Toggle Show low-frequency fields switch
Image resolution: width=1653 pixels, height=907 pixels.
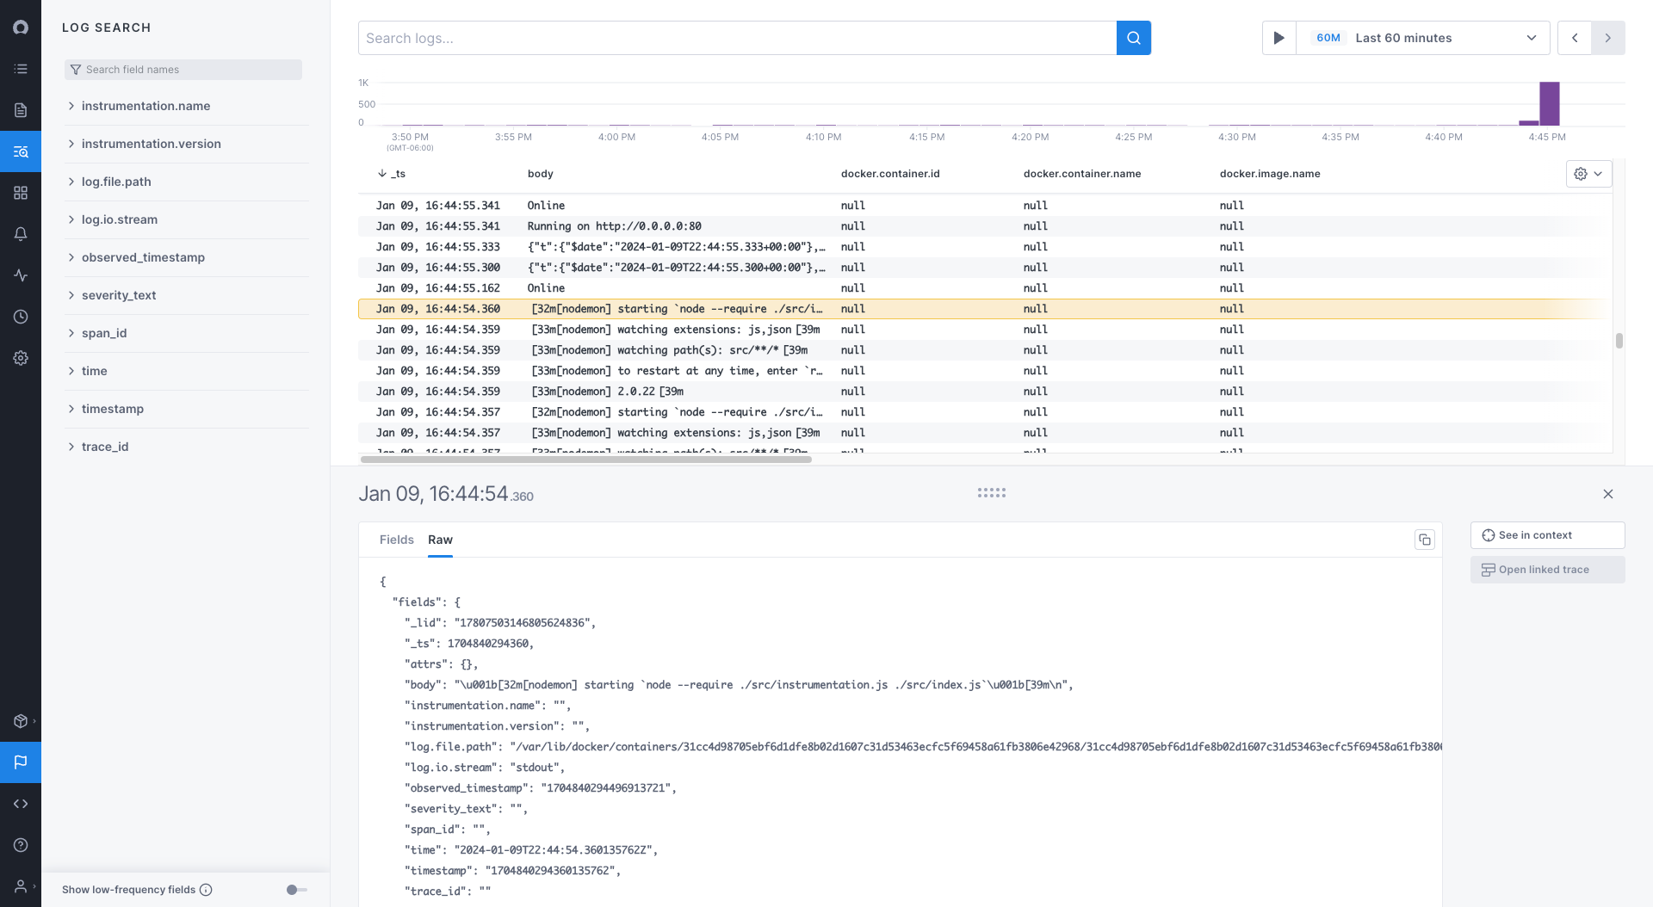point(297,890)
